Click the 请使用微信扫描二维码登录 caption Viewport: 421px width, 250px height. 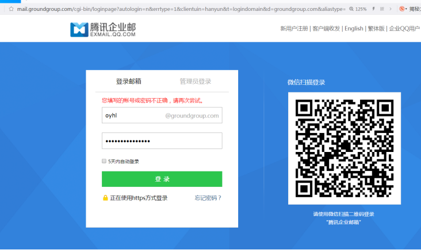344,214
